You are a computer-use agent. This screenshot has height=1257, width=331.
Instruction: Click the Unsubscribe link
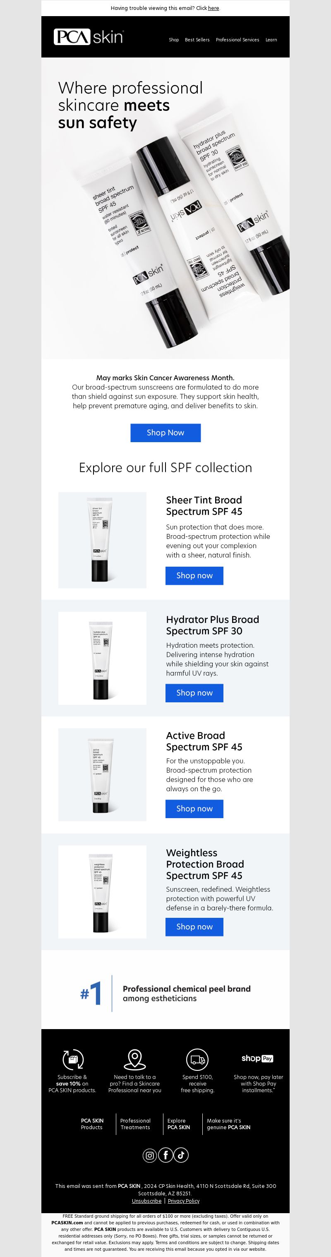click(146, 1201)
